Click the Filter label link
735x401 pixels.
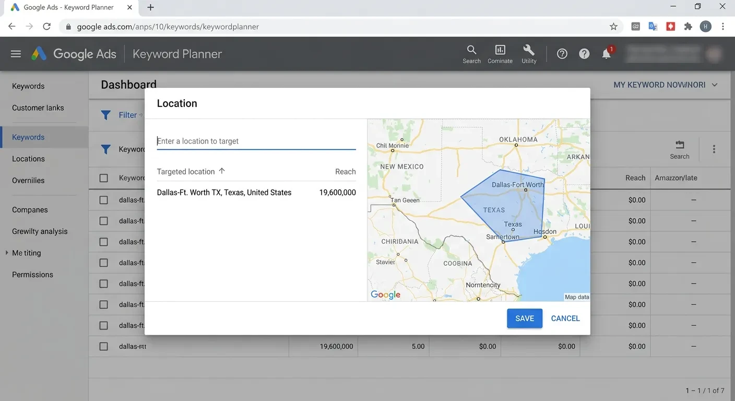pyautogui.click(x=128, y=115)
